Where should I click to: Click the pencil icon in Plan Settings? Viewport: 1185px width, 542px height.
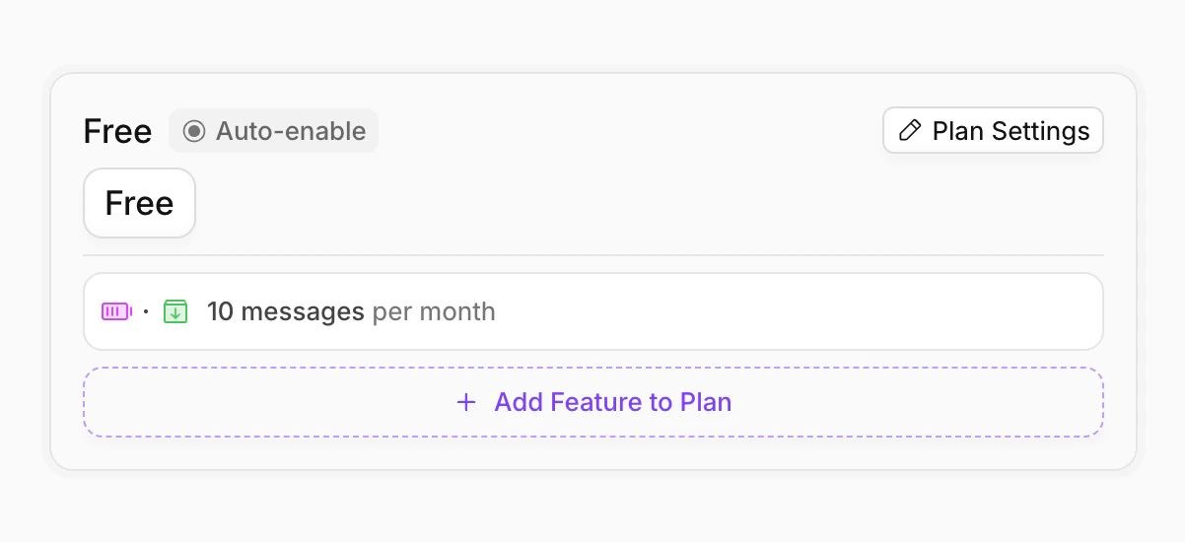(x=911, y=131)
